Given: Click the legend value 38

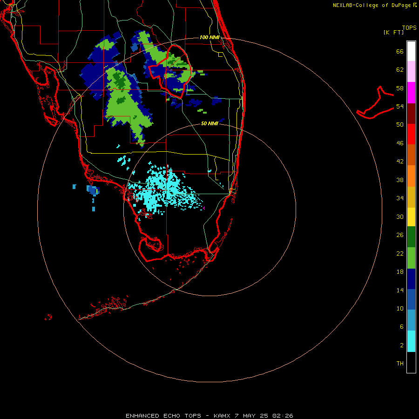Looking at the screenshot, I should (x=400, y=180).
